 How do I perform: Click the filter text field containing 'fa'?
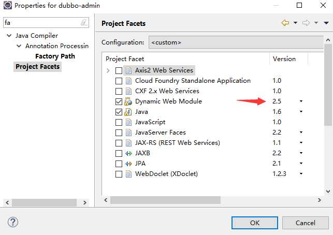tap(46, 22)
